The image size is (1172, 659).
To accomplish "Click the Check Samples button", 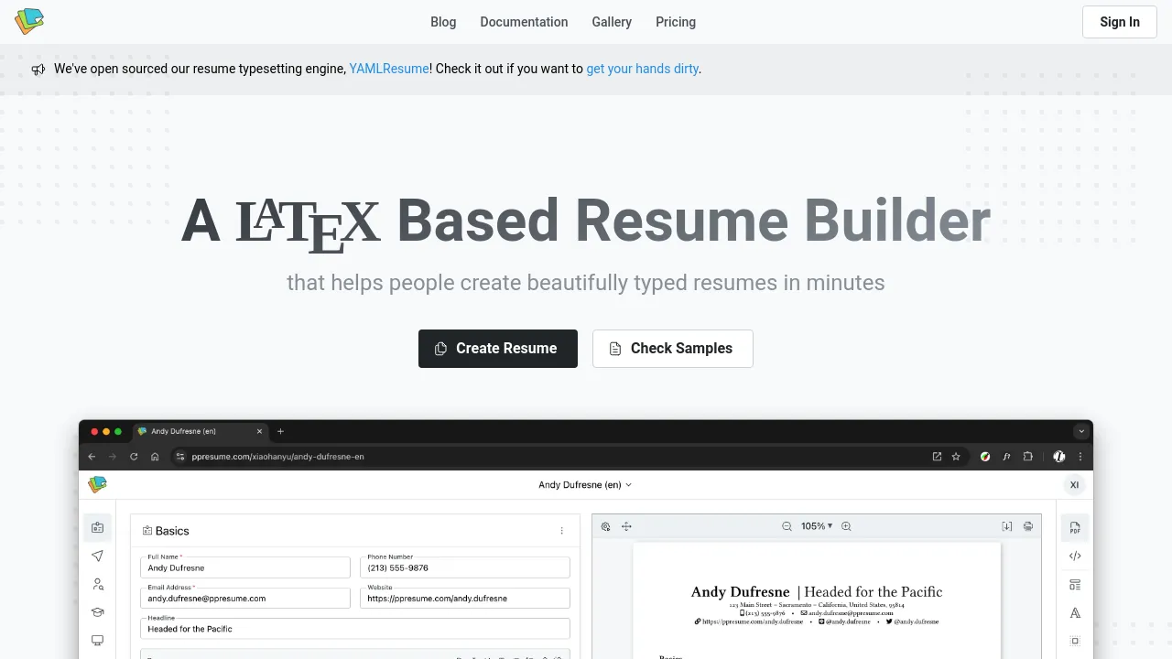I will [x=673, y=349].
